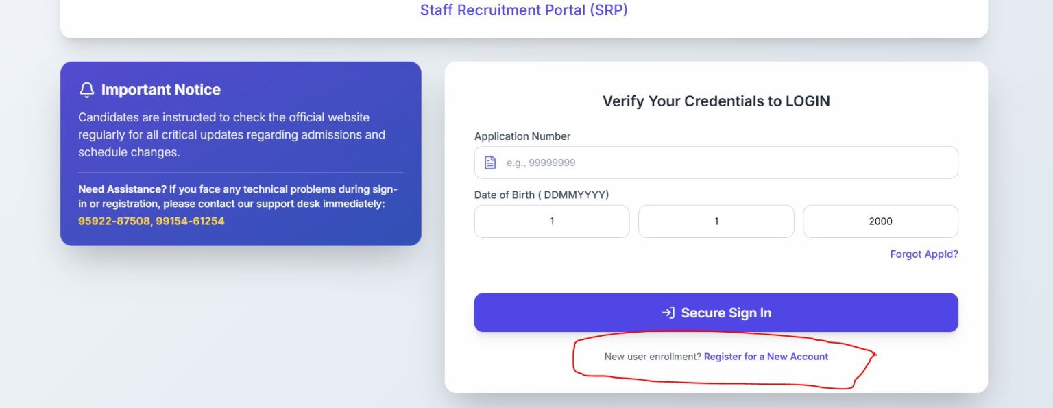
Task: Click Register for a New Account
Action: click(x=766, y=356)
